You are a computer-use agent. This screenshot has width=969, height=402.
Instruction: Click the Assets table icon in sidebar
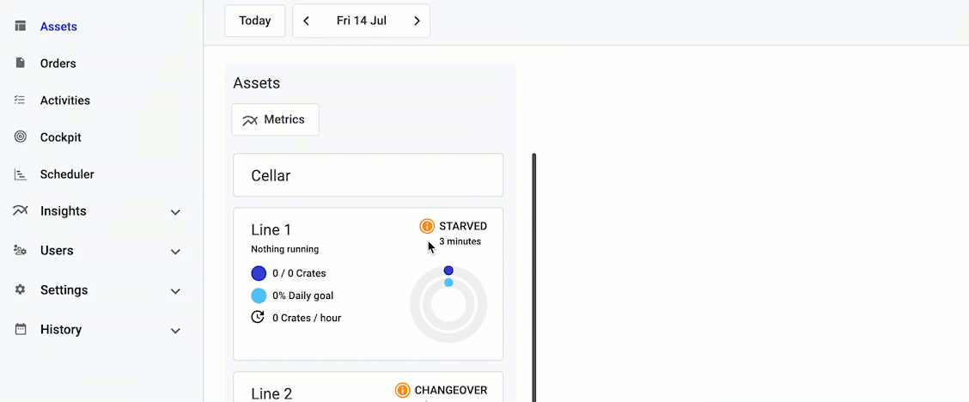point(21,27)
